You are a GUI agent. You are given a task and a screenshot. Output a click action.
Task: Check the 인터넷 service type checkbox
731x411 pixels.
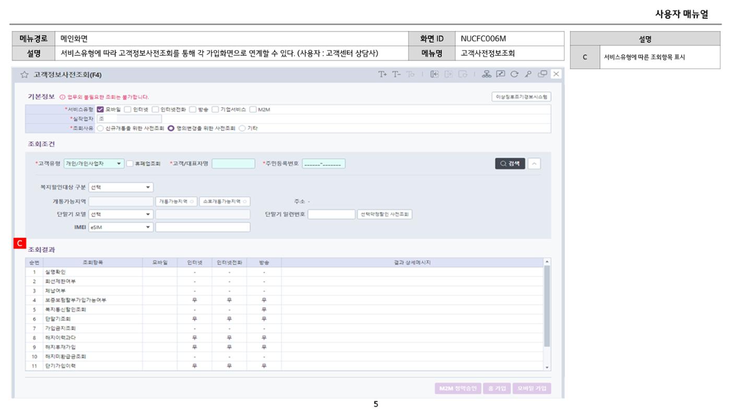pos(128,110)
